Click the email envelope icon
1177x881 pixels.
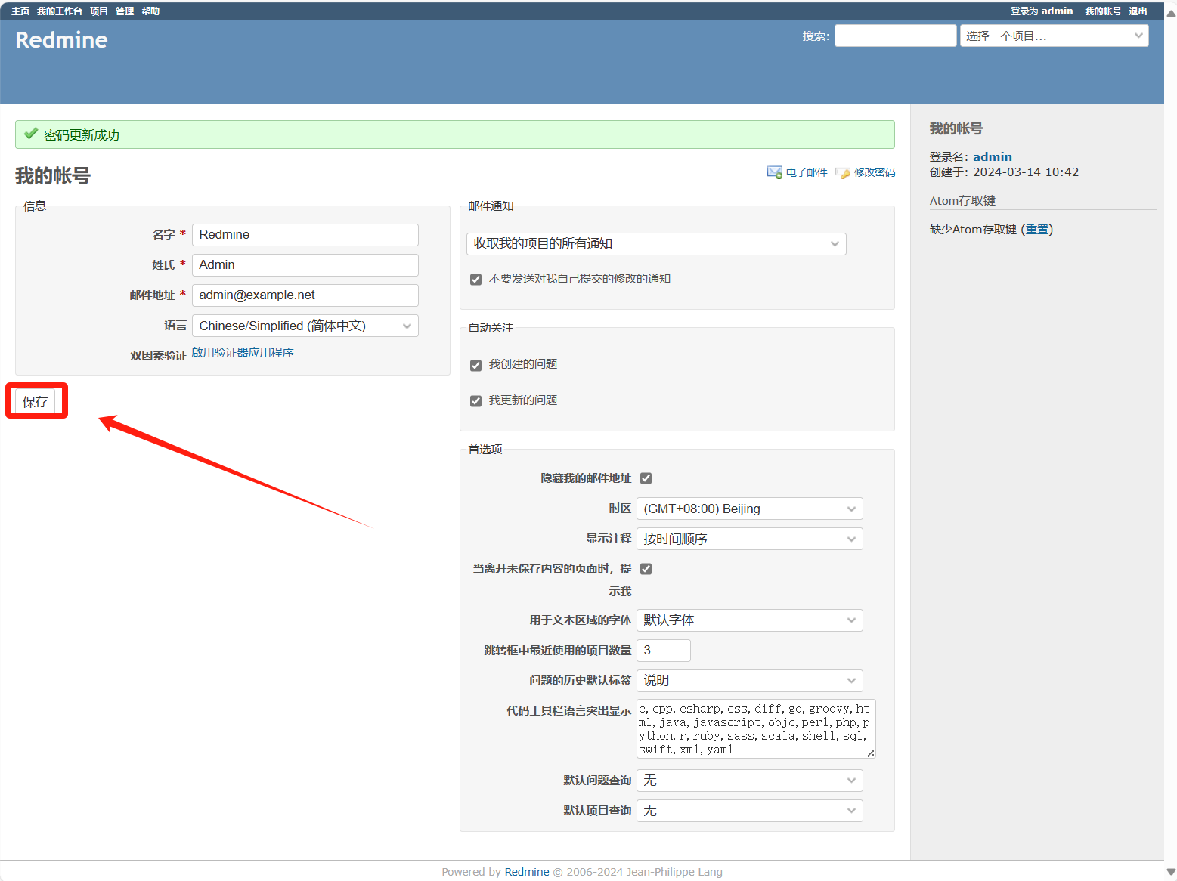(x=774, y=172)
